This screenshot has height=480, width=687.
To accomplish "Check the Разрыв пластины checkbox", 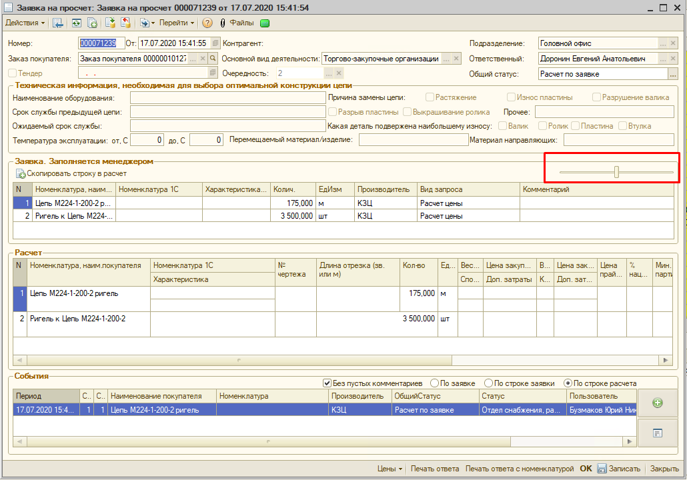I will [333, 112].
